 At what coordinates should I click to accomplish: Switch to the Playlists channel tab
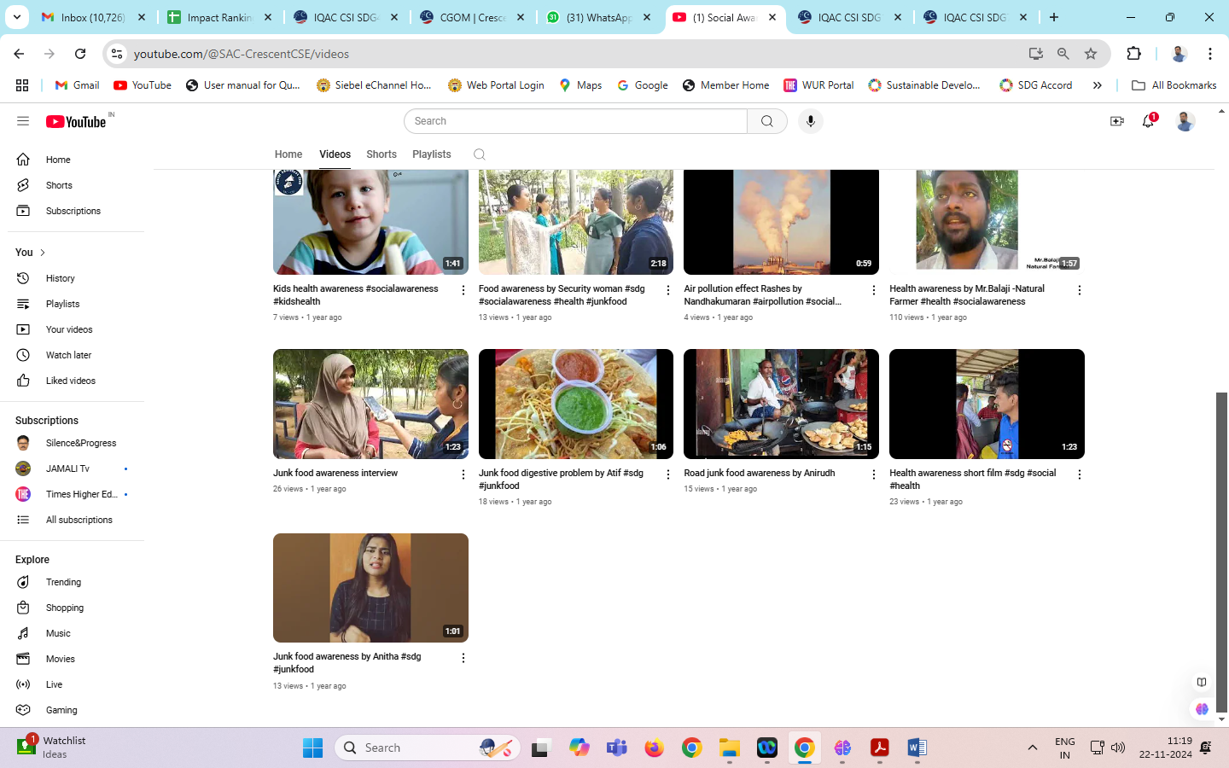click(x=431, y=154)
